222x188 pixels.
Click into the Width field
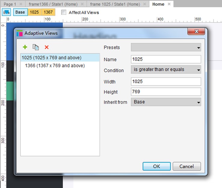point(166,81)
